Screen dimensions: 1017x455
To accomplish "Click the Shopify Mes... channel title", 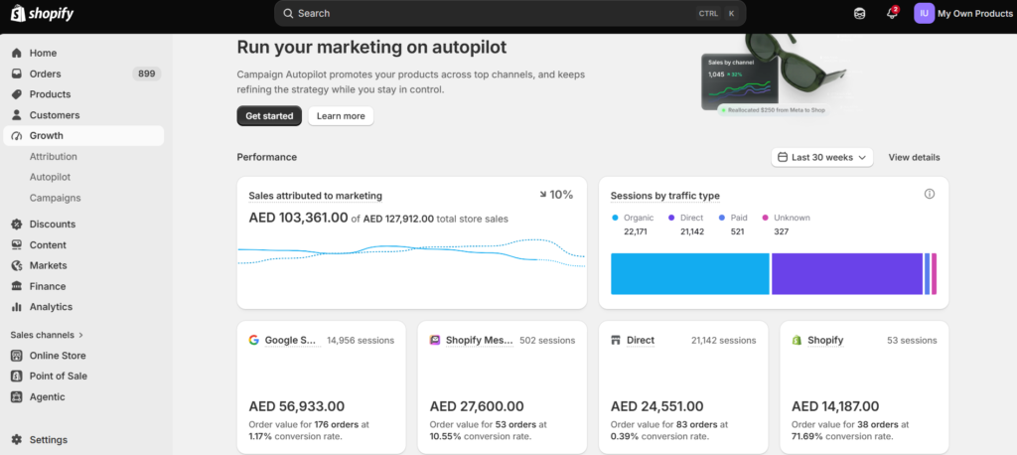I will click(480, 340).
